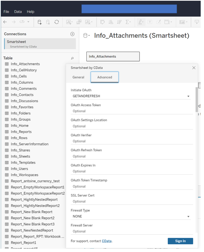Click the refresh data source icon
This screenshot has height=252, width=204.
(x=57, y=22)
